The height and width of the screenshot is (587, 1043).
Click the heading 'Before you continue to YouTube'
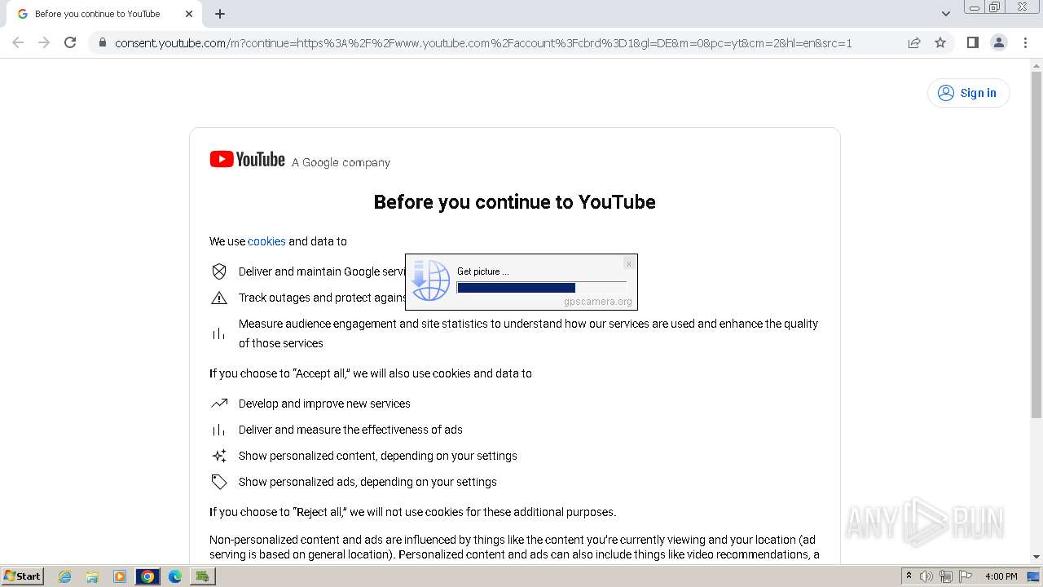point(514,202)
